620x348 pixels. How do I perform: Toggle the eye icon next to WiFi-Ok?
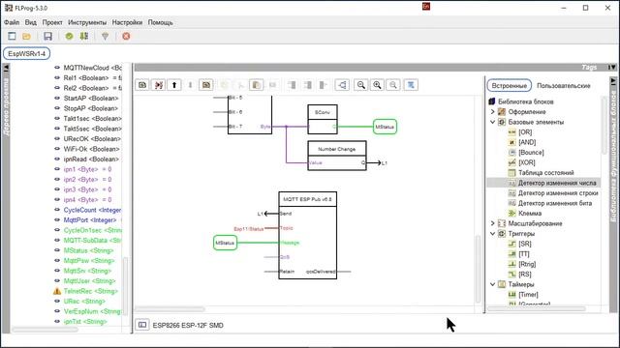pyautogui.click(x=57, y=149)
